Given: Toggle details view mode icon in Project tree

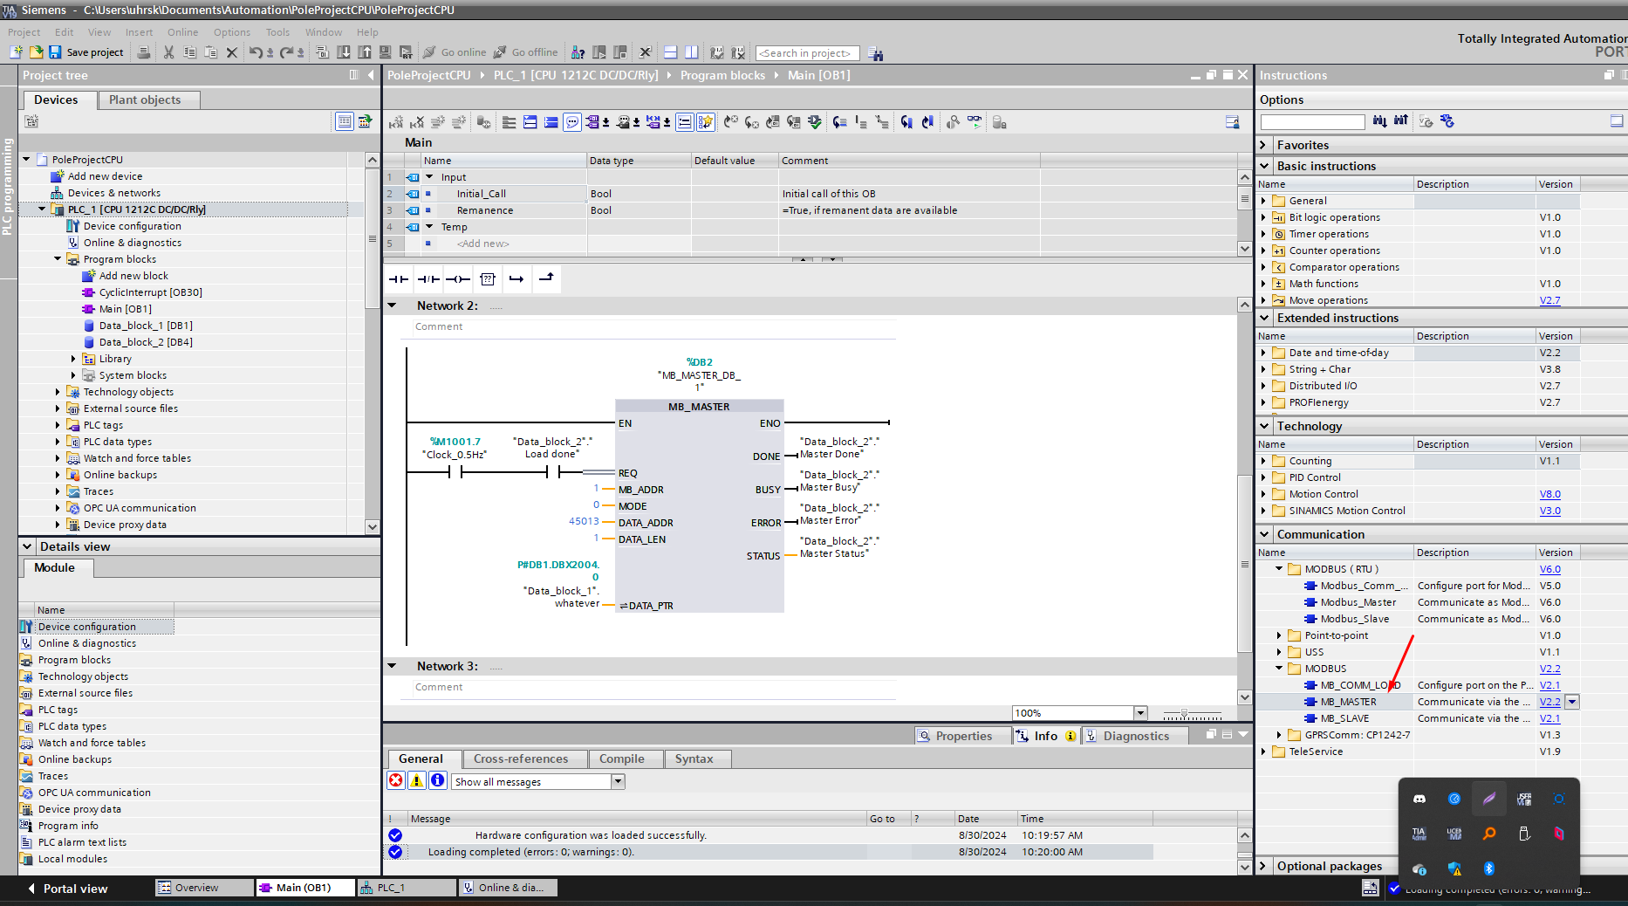Looking at the screenshot, I should [x=345, y=121].
